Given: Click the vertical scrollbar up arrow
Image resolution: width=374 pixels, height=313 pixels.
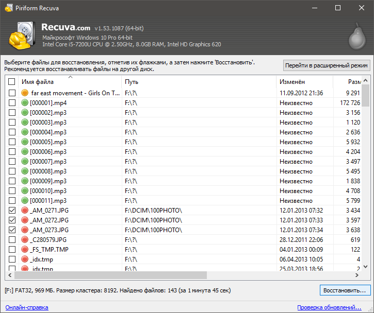Looking at the screenshot, I should tap(365, 80).
